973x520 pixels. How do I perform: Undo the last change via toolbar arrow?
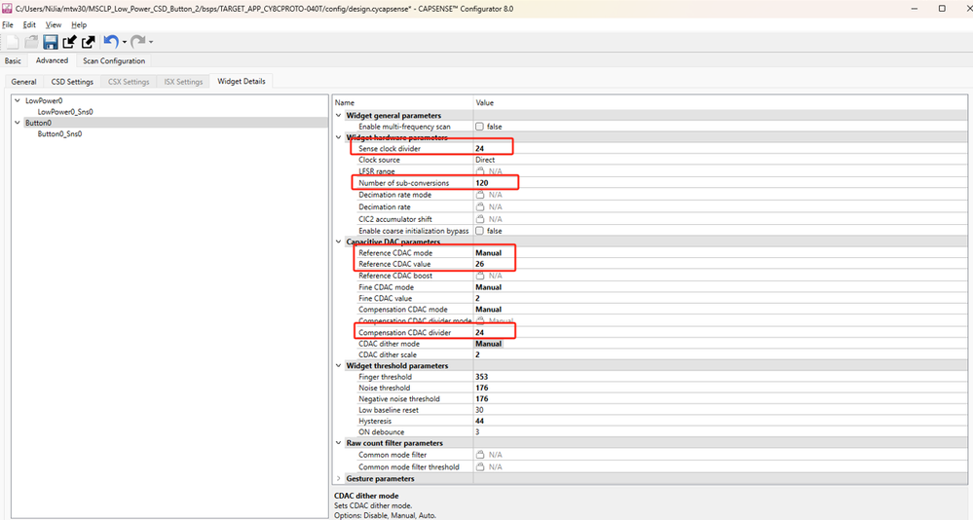[111, 42]
